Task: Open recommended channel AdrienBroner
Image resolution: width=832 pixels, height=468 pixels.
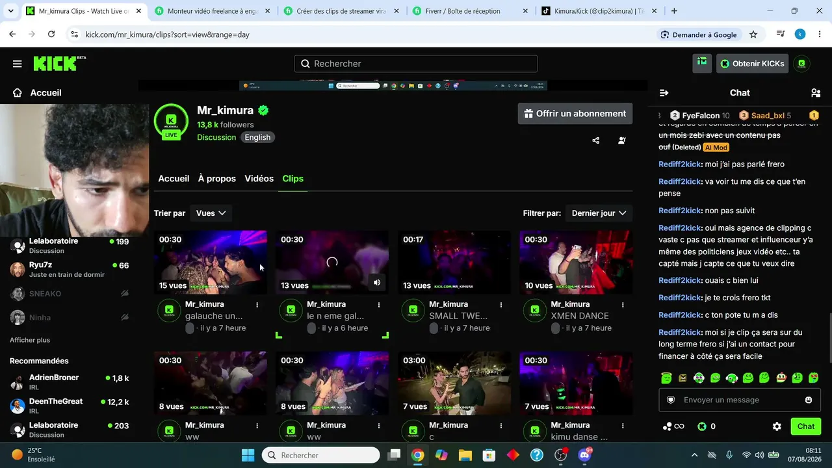Action: point(70,382)
